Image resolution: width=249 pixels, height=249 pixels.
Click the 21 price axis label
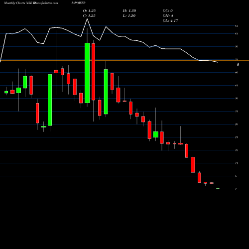(237, 137)
